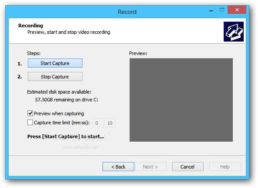Open Help for the Record dialog

point(225,167)
